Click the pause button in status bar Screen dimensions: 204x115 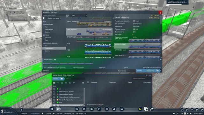(182, 114)
